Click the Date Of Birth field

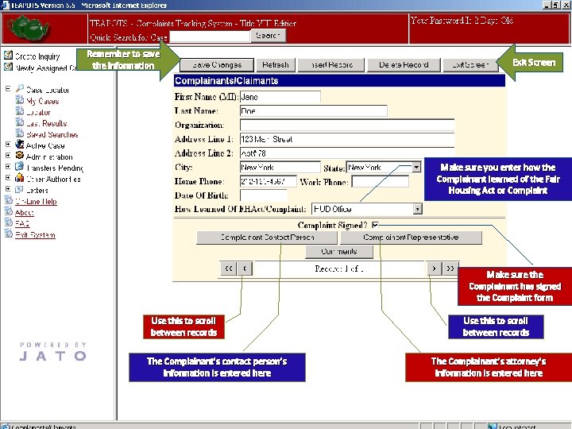[x=264, y=195]
